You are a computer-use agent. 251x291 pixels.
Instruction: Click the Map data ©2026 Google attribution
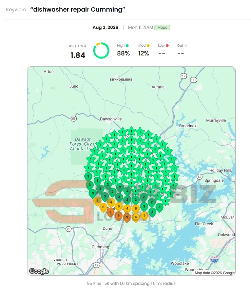coord(215,273)
